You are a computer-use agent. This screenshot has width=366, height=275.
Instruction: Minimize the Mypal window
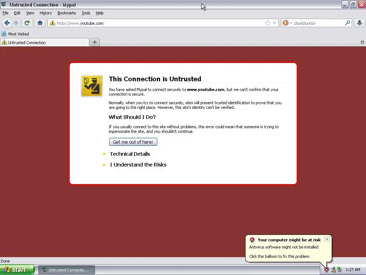[345, 4]
